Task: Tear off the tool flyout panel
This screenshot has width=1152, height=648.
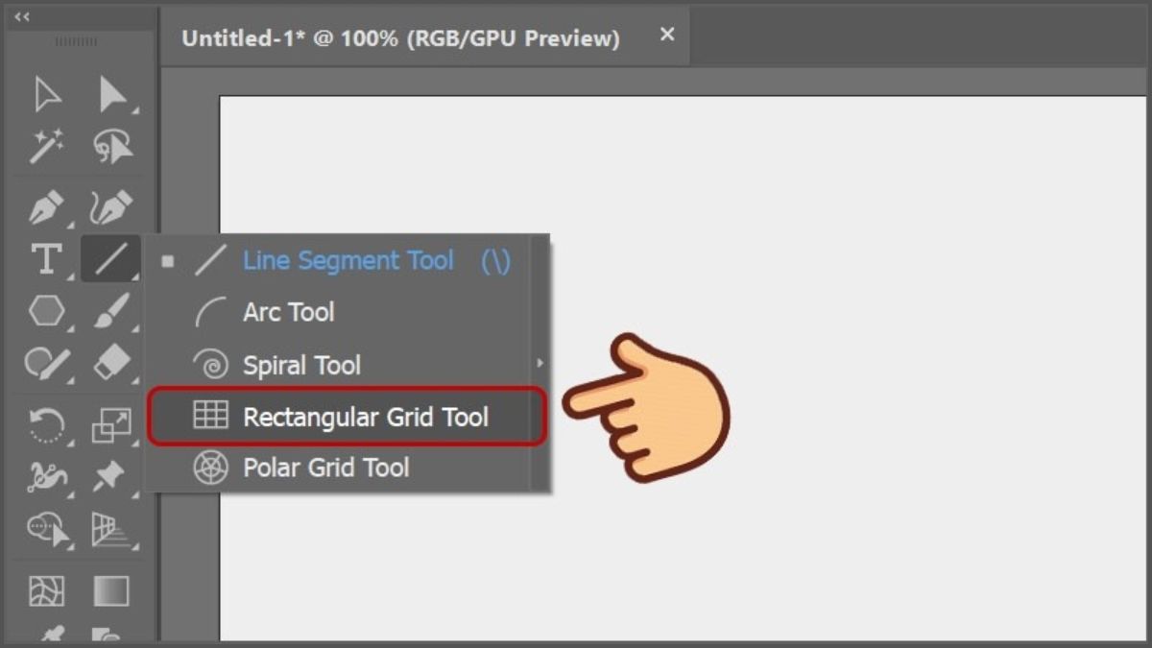Action: click(540, 364)
